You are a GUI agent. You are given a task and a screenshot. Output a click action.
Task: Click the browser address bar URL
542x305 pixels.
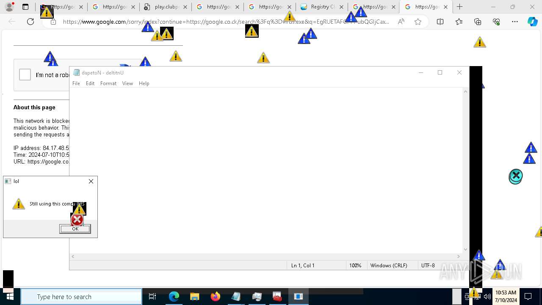[226, 22]
